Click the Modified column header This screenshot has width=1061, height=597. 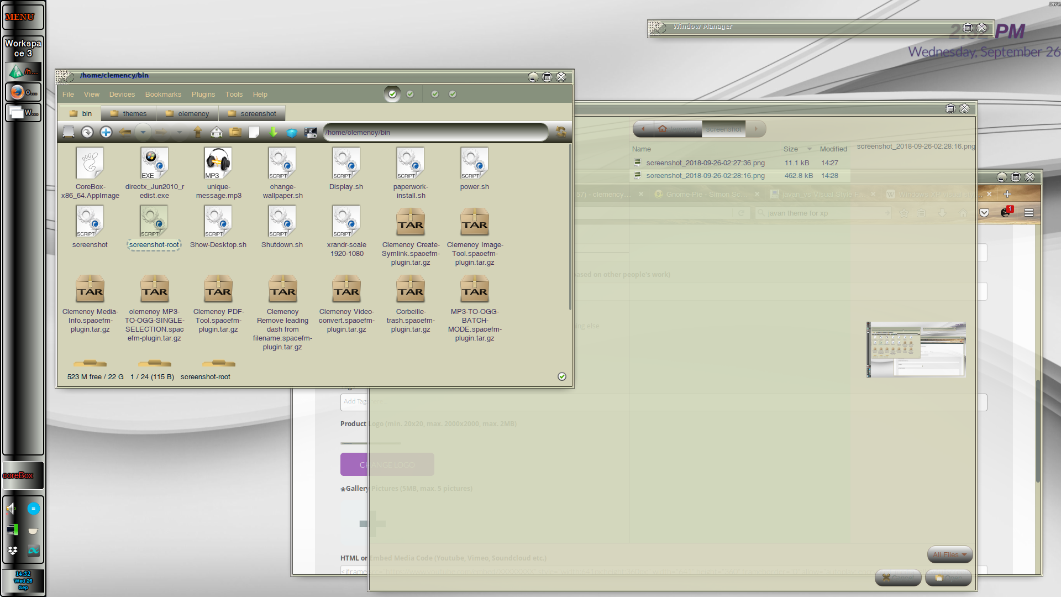[833, 149]
